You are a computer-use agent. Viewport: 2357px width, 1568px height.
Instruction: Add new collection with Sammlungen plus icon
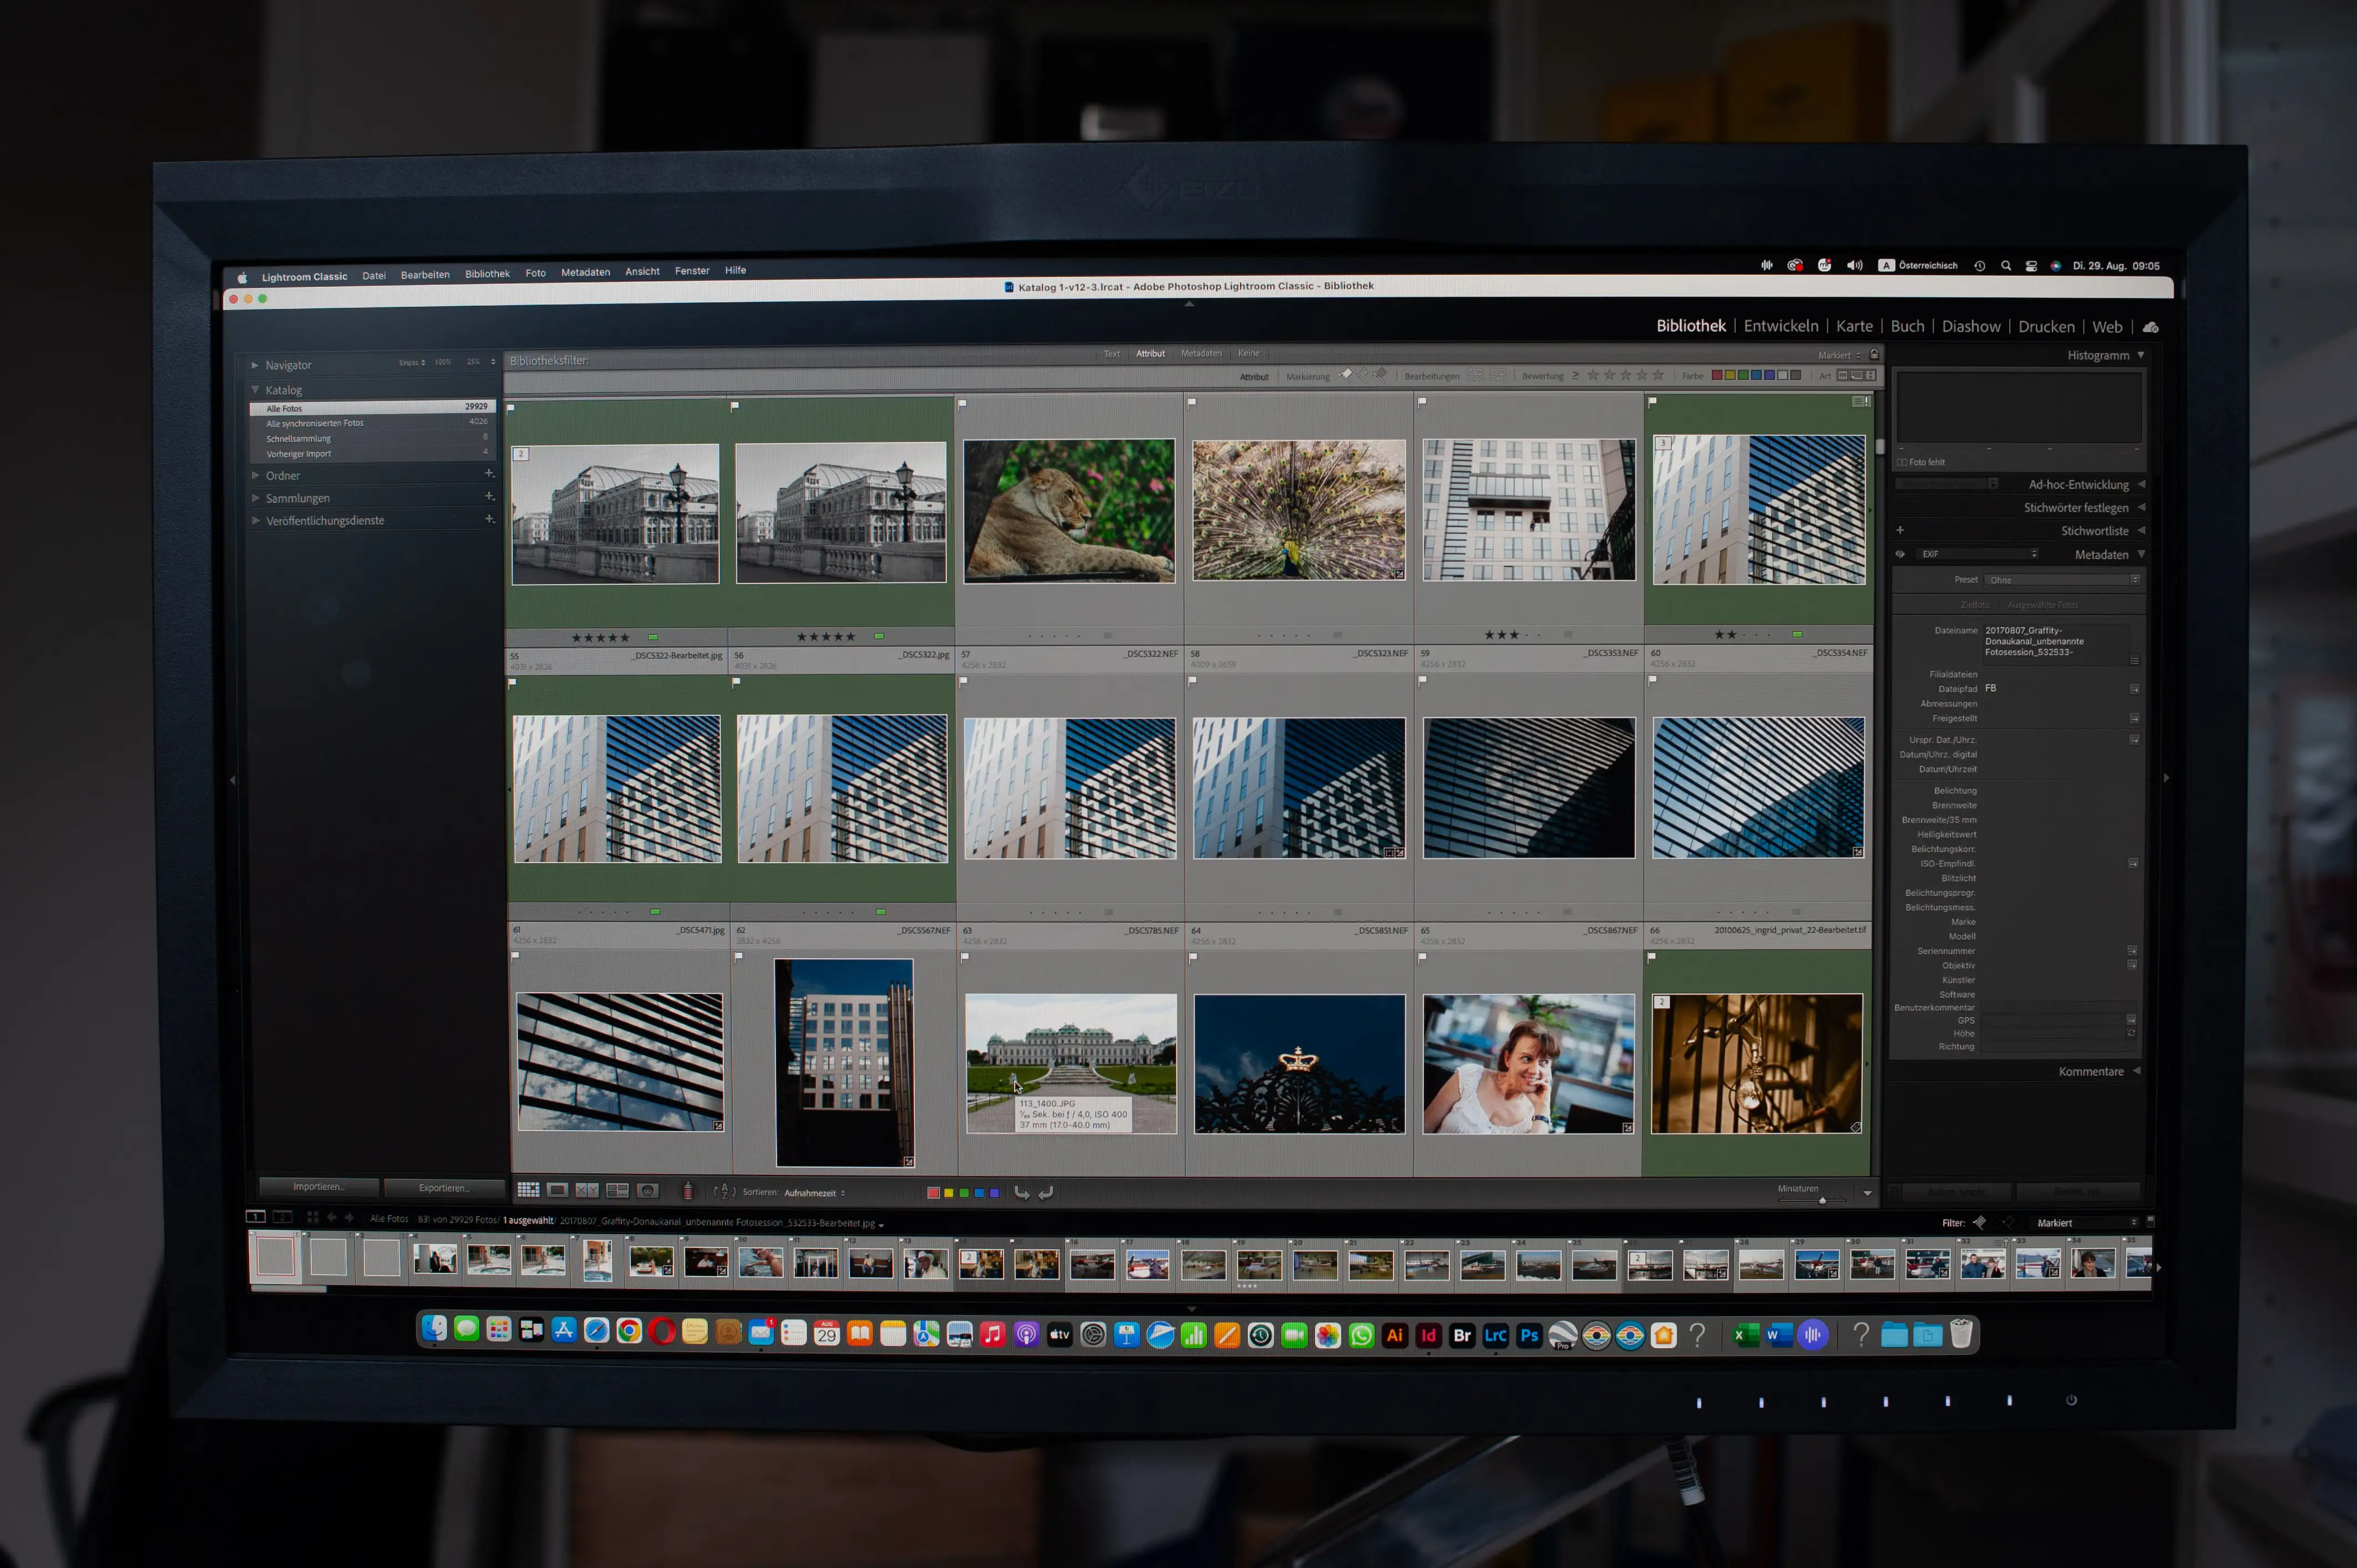click(x=489, y=496)
